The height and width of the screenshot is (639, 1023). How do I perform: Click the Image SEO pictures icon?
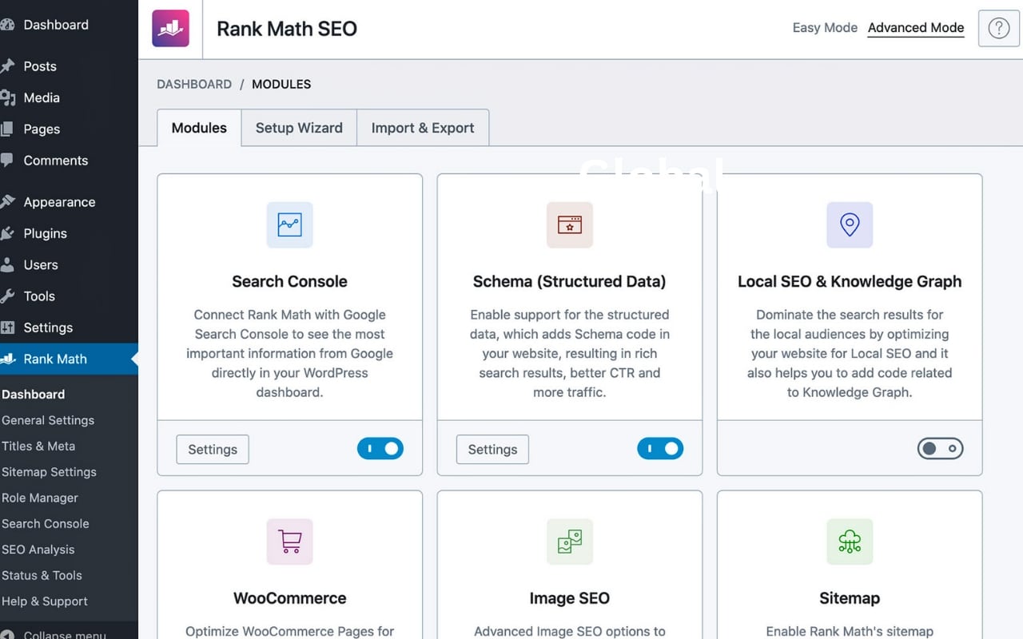(570, 542)
